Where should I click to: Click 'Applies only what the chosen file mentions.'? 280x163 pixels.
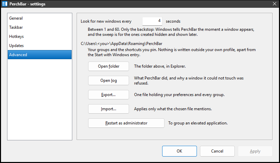173,109
